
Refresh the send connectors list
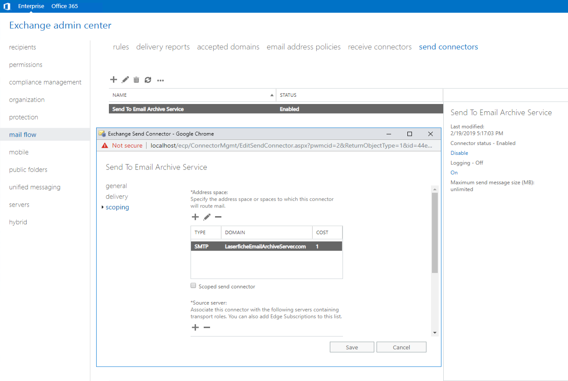(148, 80)
